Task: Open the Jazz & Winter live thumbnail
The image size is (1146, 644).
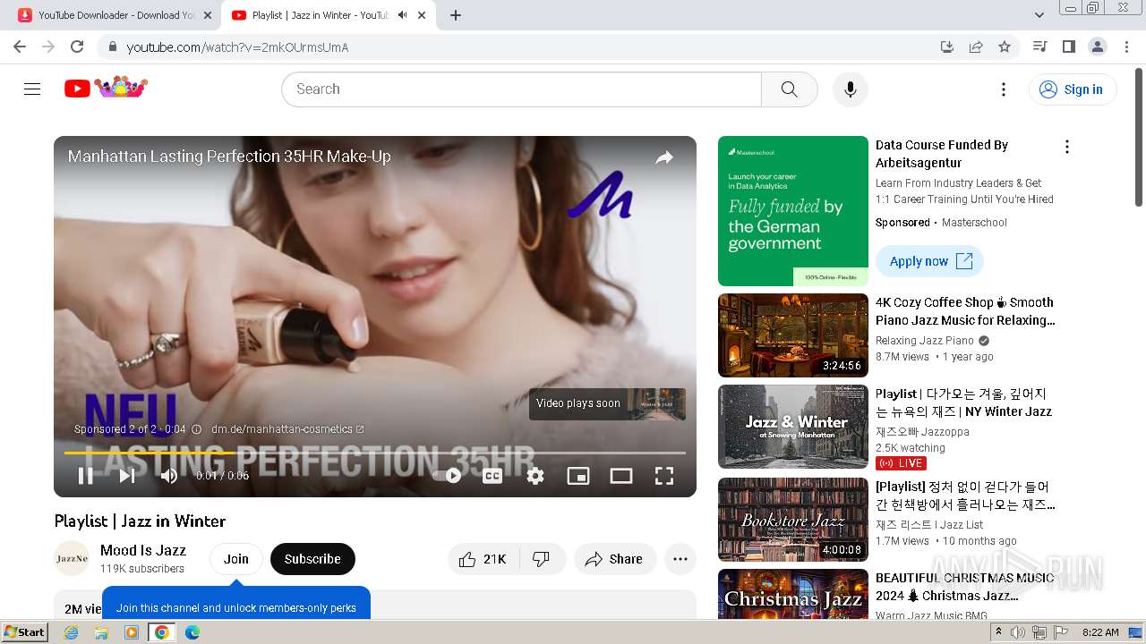Action: [x=793, y=427]
